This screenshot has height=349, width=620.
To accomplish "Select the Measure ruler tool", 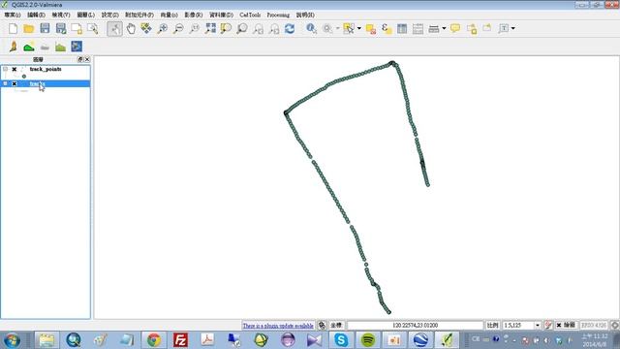I will tap(434, 28).
